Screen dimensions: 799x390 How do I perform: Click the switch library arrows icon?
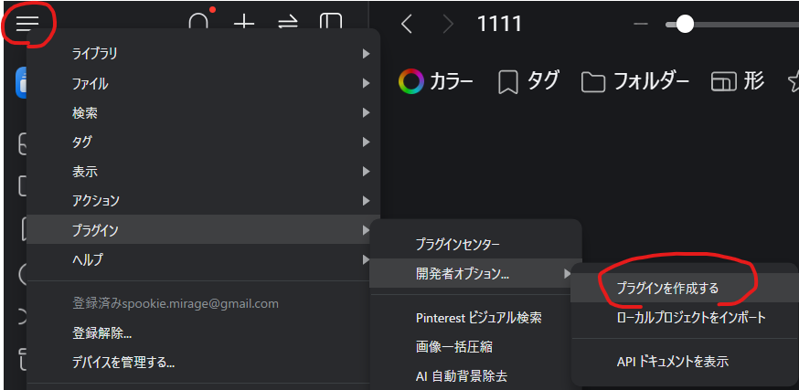[288, 24]
